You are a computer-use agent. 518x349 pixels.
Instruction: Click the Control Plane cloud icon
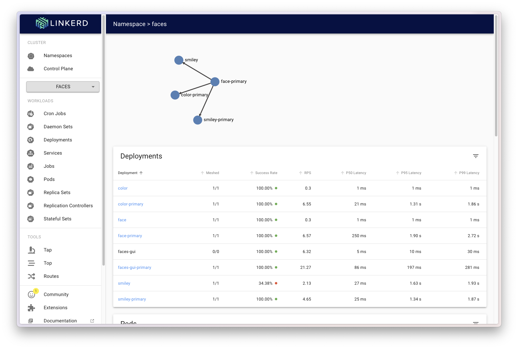pos(31,69)
